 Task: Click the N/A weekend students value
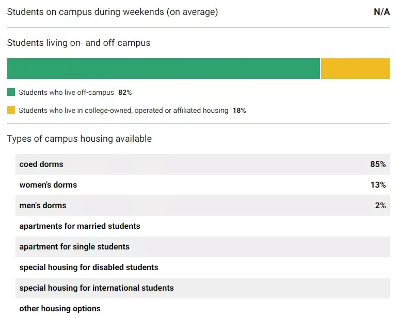click(382, 12)
